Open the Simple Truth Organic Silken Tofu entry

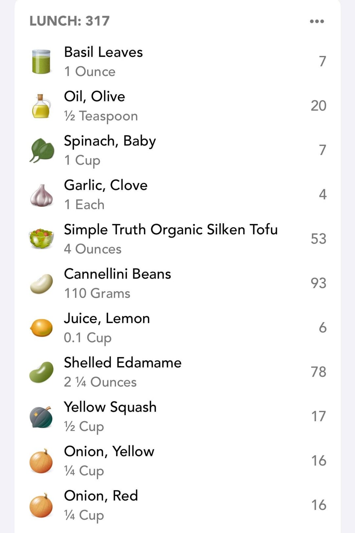pyautogui.click(x=171, y=230)
